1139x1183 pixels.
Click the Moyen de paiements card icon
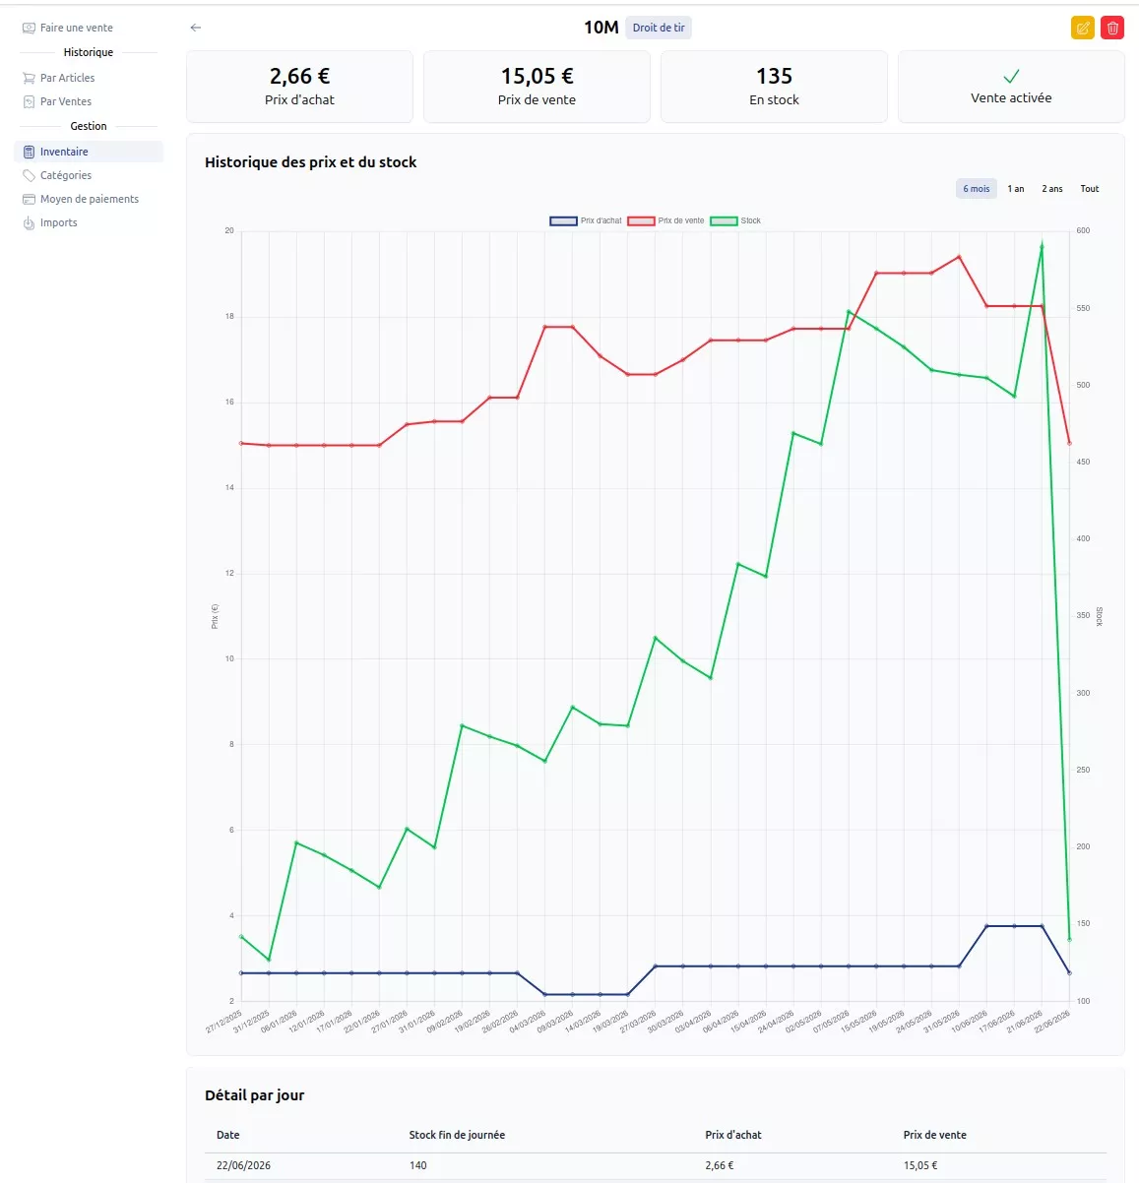(x=29, y=199)
